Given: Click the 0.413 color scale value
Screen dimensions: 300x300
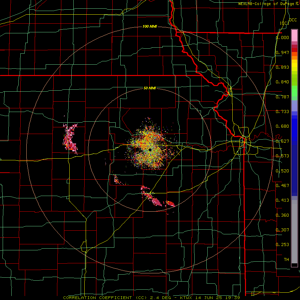Looking at the screenshot, I should (x=282, y=200).
